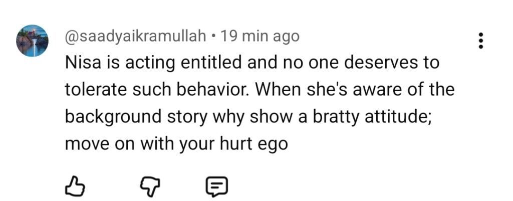Open the @saadyaikramullah channel link

pyautogui.click(x=135, y=37)
